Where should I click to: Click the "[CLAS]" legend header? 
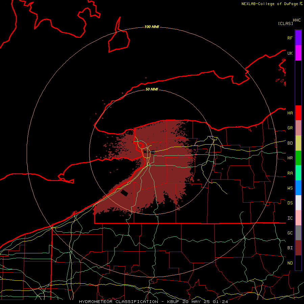point(285,23)
